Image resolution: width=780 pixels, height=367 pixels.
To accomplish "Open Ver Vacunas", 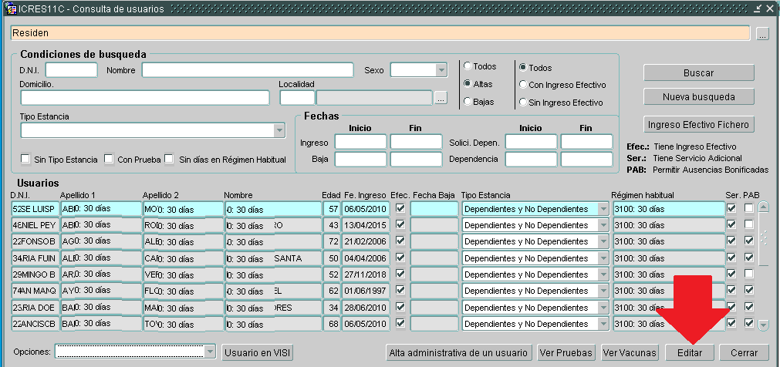I will 630,352.
